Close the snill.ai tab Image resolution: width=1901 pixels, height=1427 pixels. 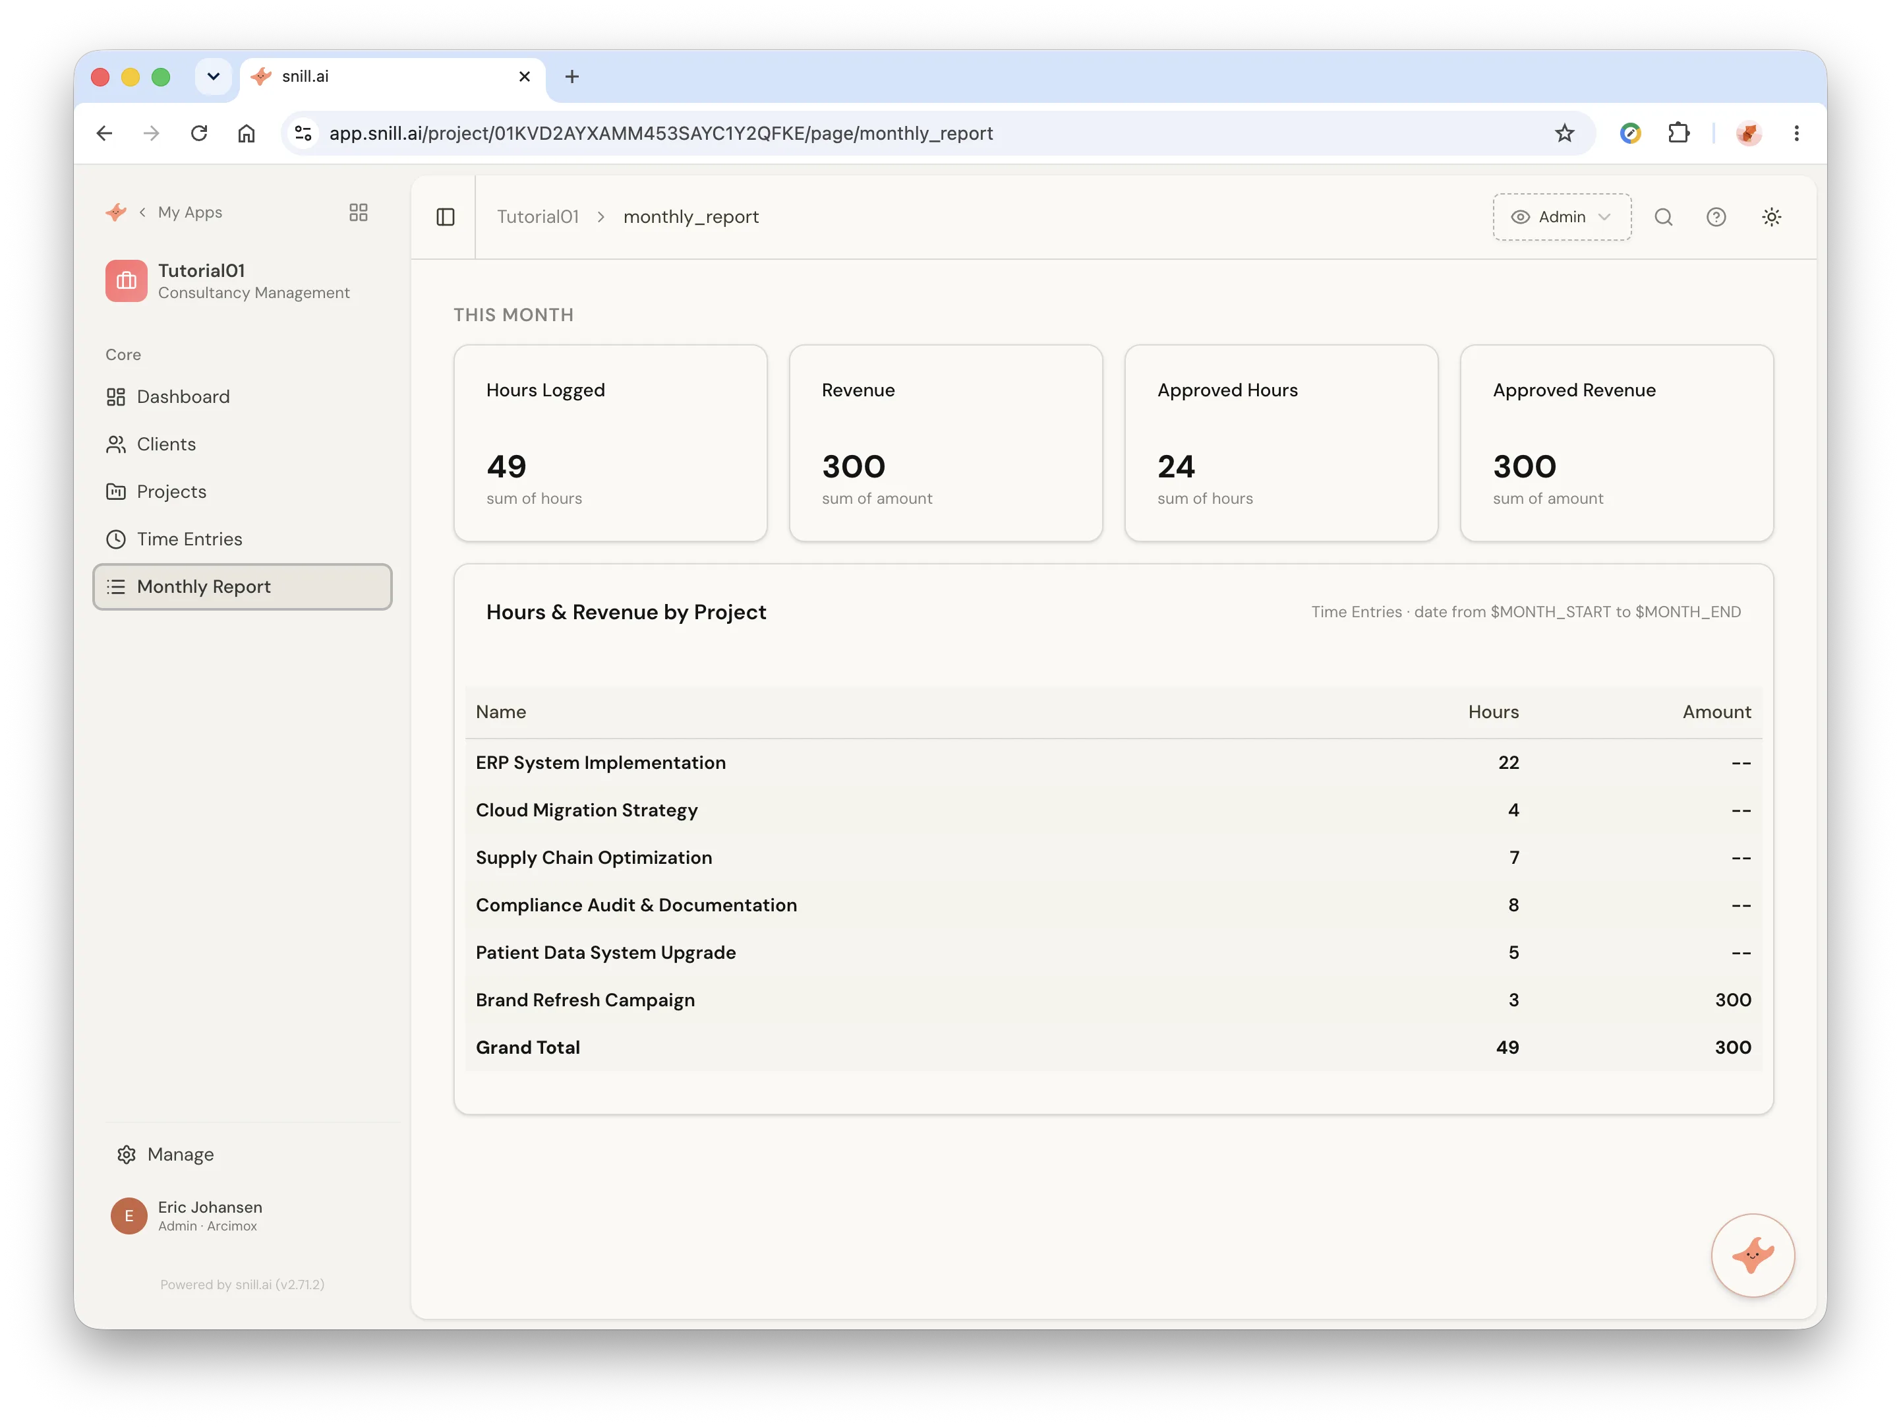(525, 76)
